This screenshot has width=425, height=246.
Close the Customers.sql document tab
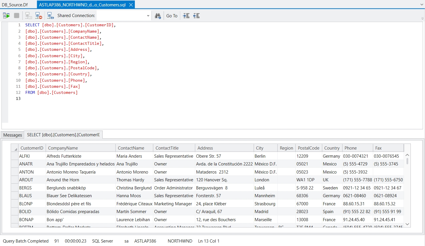coord(131,5)
